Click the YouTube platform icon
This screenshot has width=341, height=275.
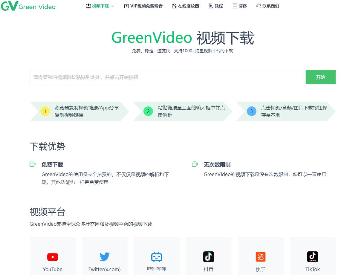(52, 256)
